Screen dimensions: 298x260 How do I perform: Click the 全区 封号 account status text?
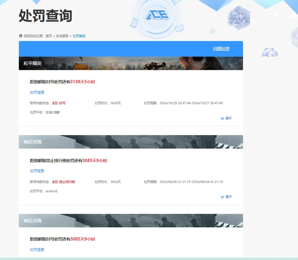[x=58, y=103]
